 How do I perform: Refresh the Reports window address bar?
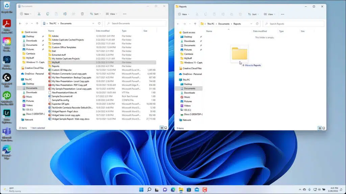257,24
